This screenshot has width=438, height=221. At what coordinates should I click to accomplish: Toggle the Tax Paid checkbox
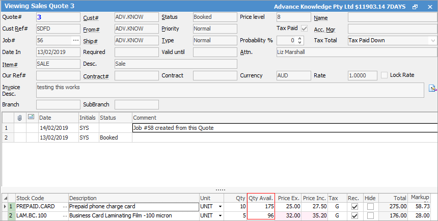(x=305, y=29)
